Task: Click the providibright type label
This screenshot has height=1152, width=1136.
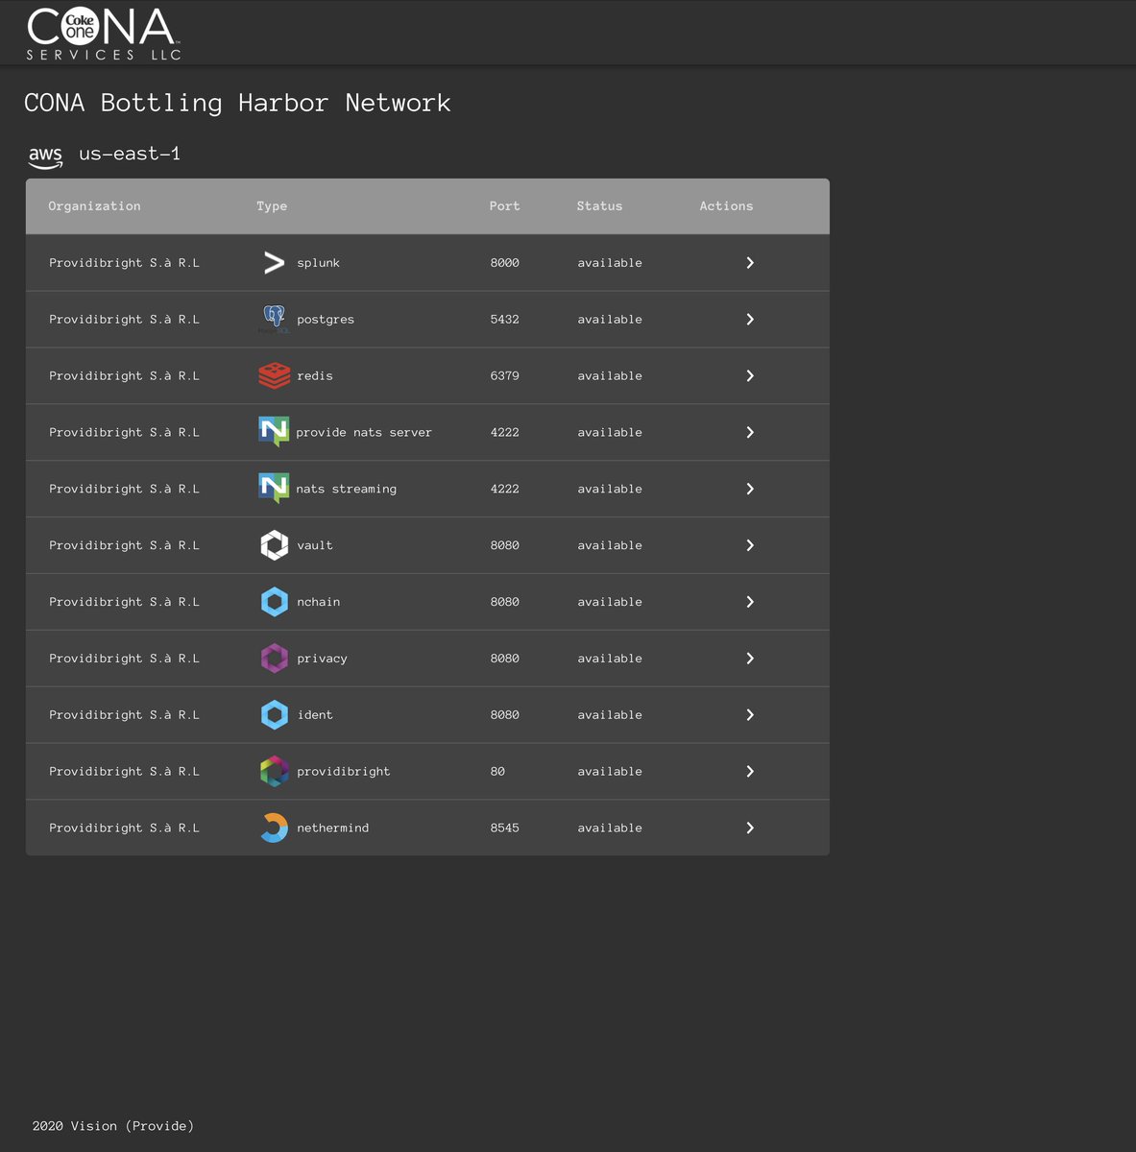Action: (344, 772)
